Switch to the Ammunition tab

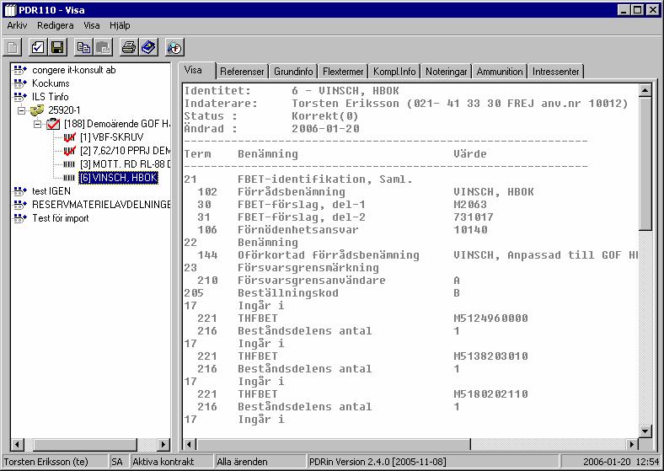500,72
